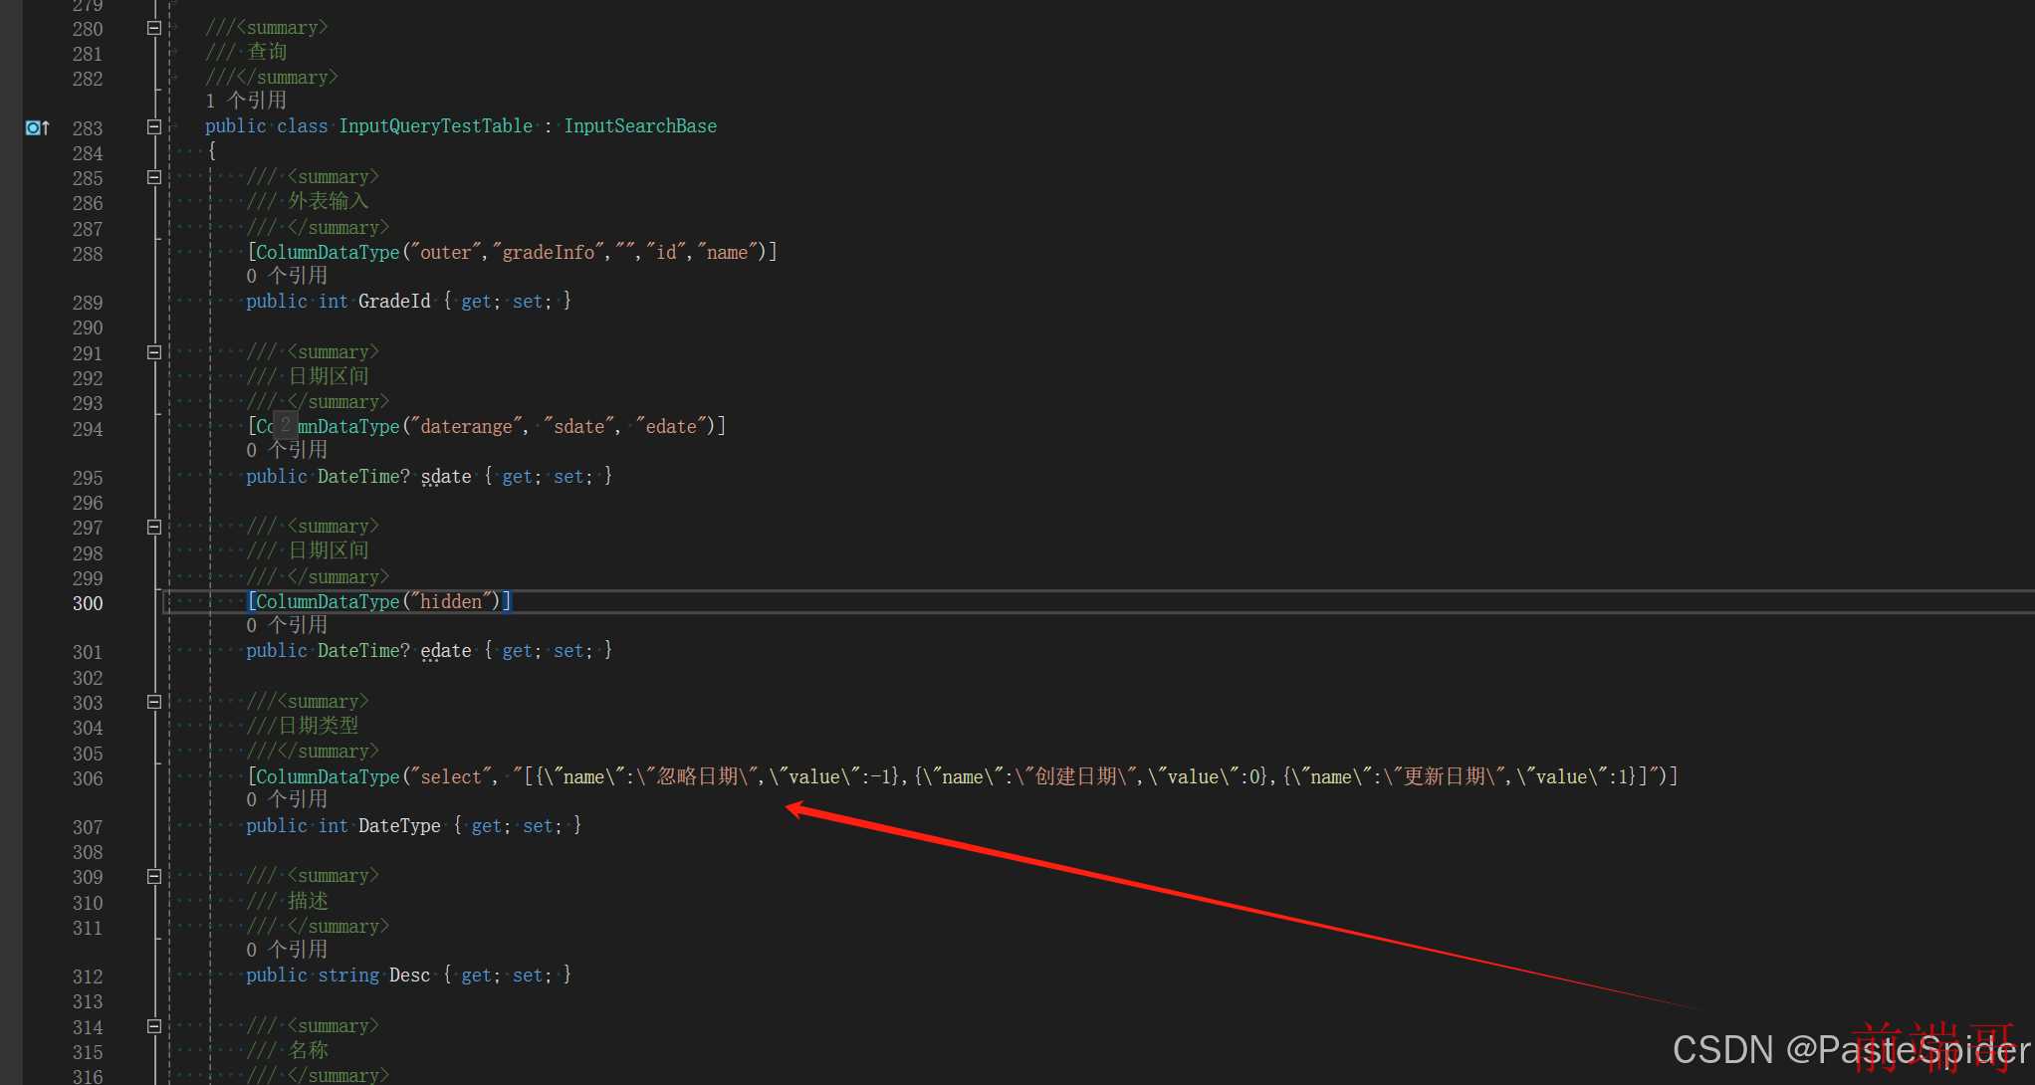
Task: Collapse the summary block at line 297
Action: pos(154,527)
